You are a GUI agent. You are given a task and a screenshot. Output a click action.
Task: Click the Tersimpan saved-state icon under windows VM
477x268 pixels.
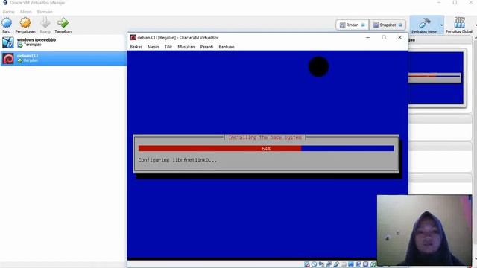(20, 45)
